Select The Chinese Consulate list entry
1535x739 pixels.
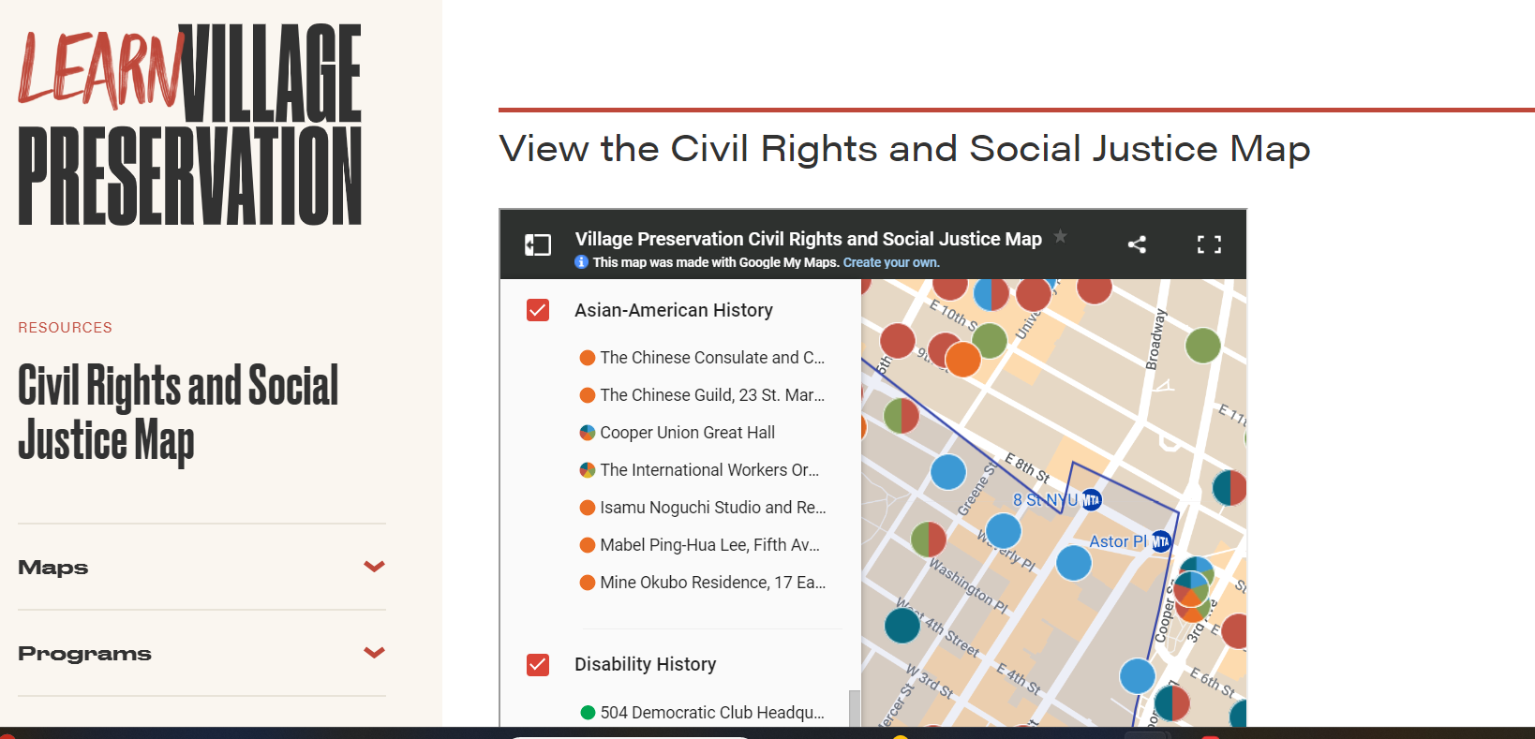(712, 358)
